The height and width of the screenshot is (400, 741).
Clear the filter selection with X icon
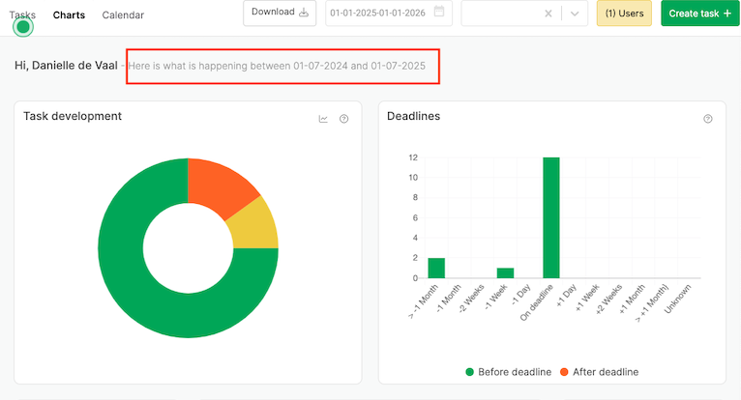(548, 14)
